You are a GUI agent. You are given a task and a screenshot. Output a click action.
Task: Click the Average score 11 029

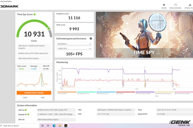(x=34, y=69)
